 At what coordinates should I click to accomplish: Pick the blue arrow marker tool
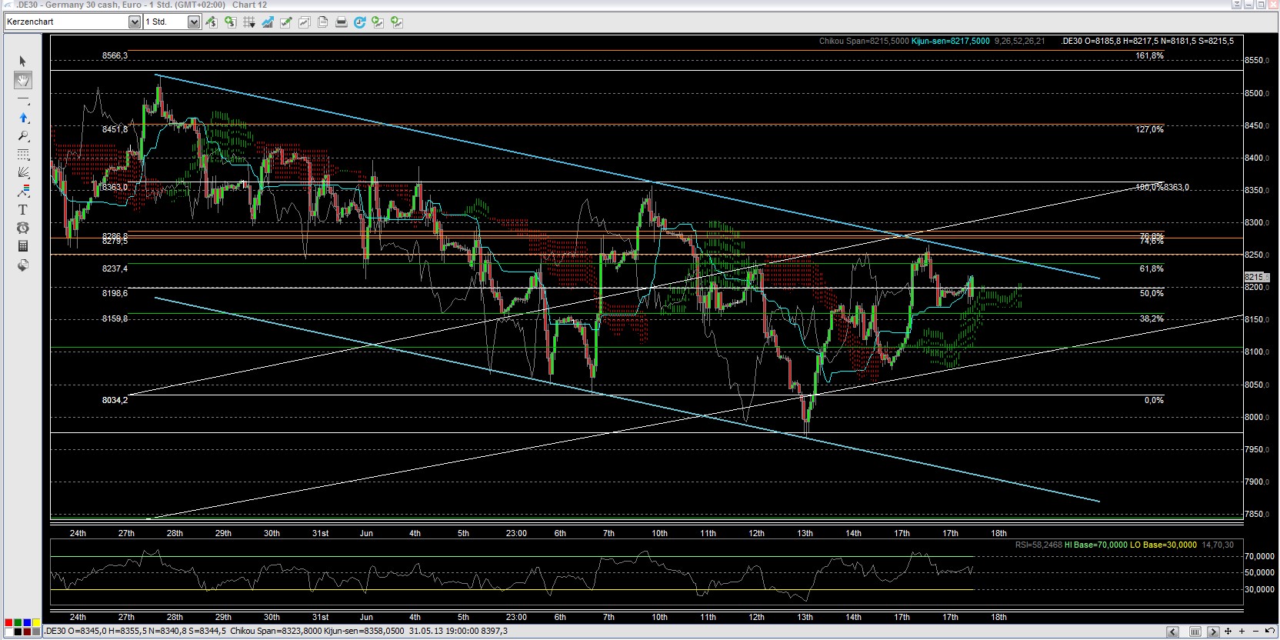(23, 118)
